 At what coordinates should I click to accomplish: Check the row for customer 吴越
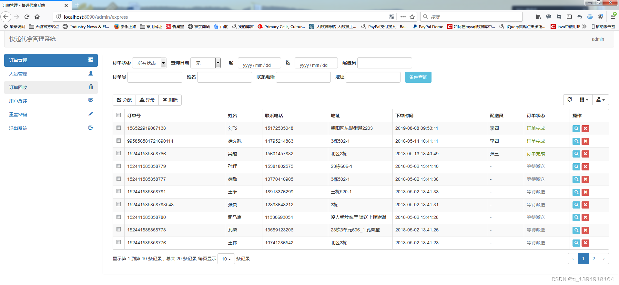point(119,153)
